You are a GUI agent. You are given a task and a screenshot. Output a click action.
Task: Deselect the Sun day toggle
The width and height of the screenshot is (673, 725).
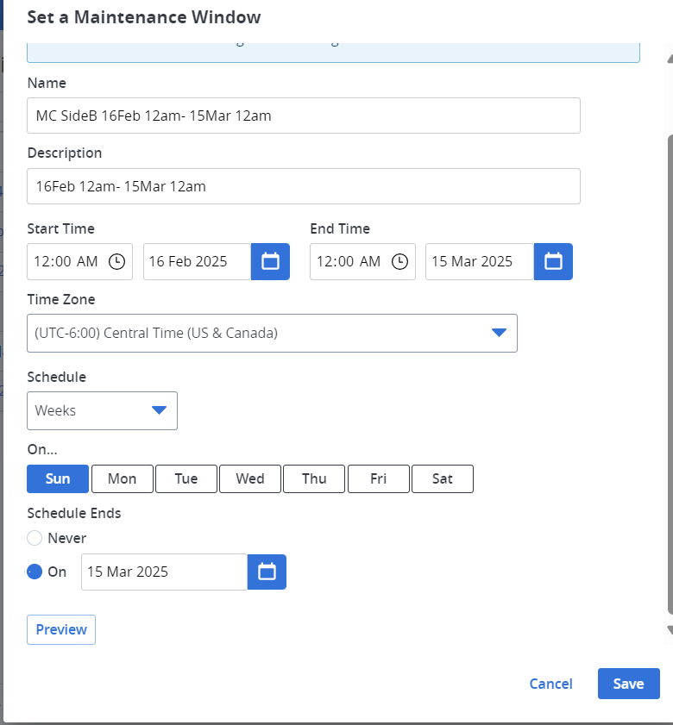point(58,478)
